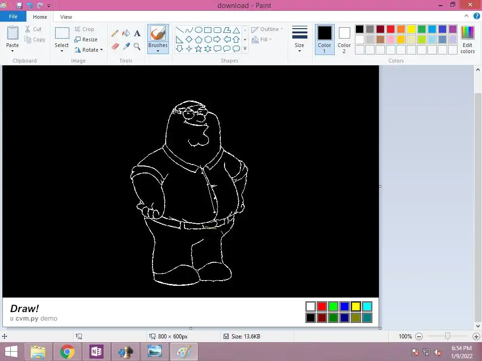This screenshot has width=482, height=361.
Task: Choose the Right triangle shape
Action: pos(179,39)
